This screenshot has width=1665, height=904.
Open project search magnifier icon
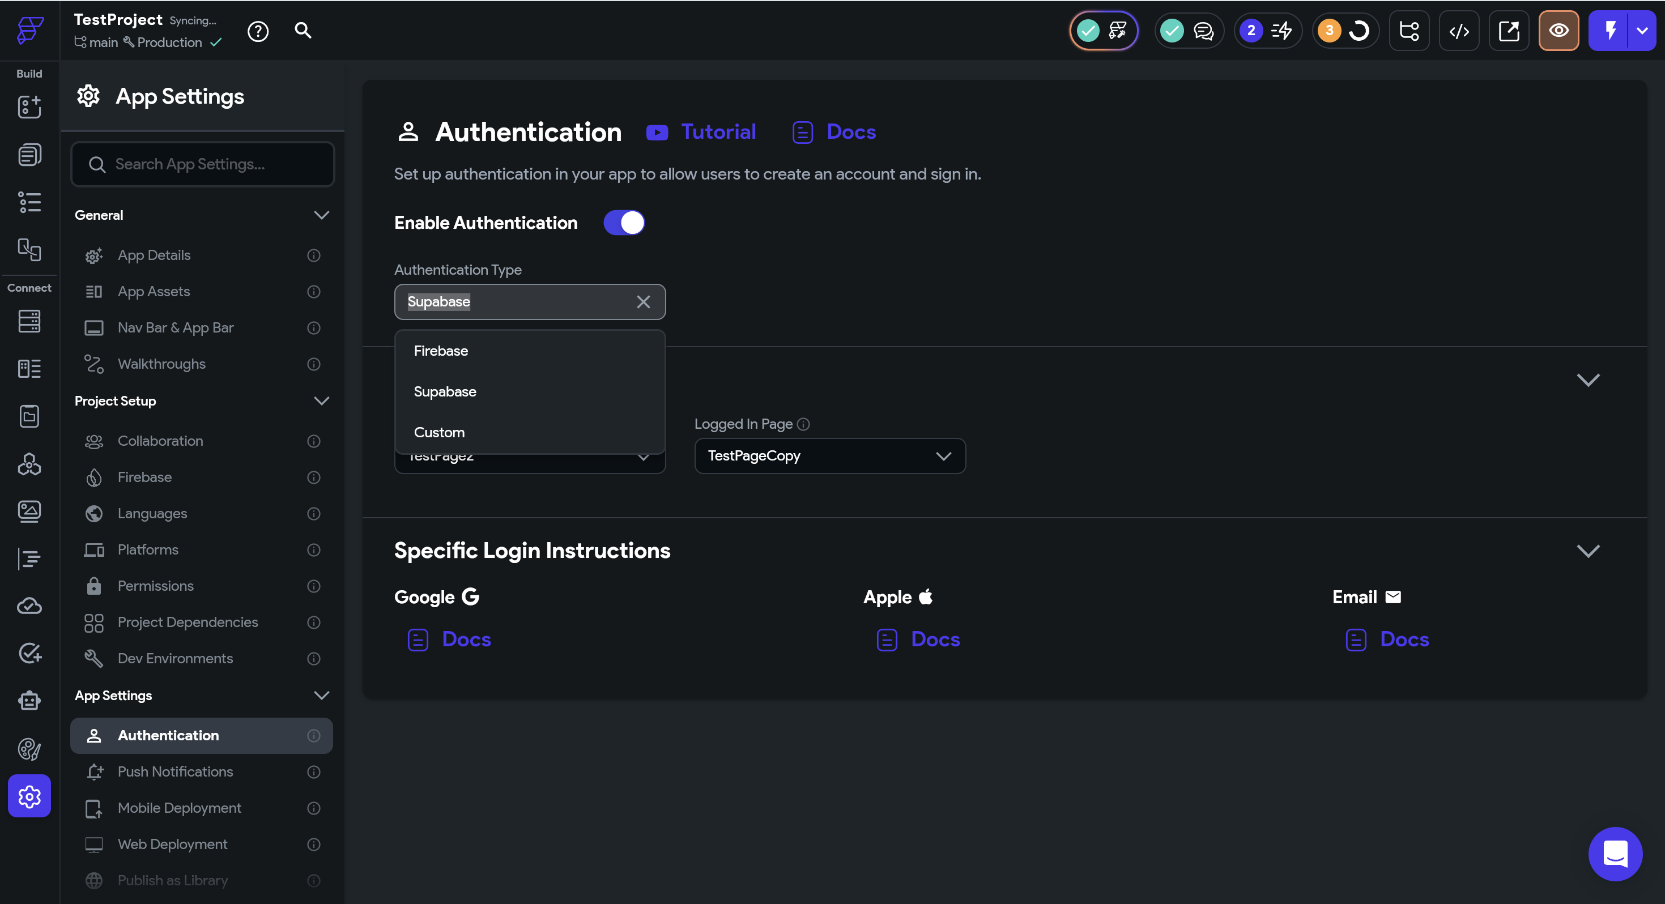click(303, 31)
